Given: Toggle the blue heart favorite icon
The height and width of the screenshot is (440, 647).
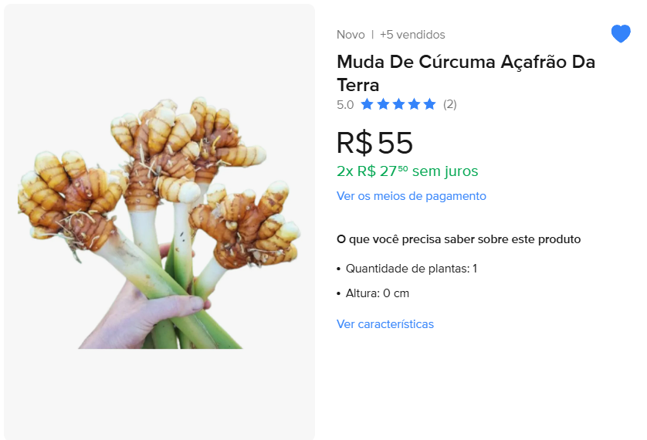Looking at the screenshot, I should [x=621, y=34].
